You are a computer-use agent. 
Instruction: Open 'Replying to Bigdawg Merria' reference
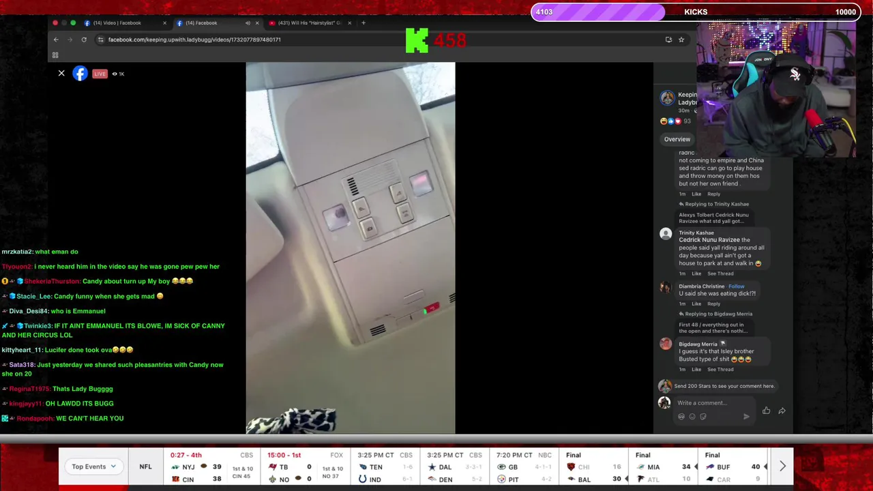pyautogui.click(x=715, y=314)
